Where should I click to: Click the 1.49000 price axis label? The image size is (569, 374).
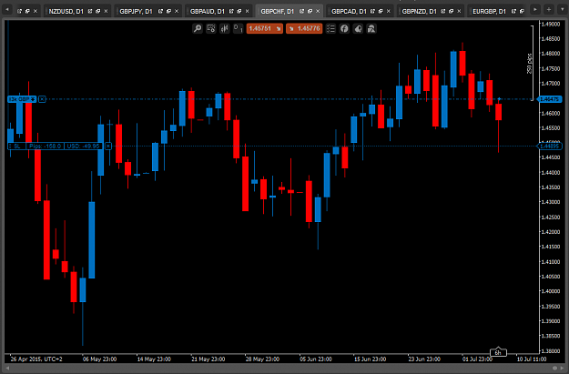(550, 24)
